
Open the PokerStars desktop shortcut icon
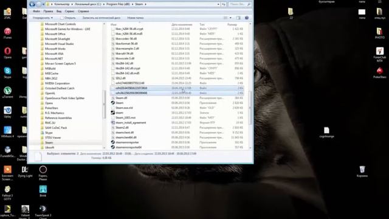tap(379, 72)
